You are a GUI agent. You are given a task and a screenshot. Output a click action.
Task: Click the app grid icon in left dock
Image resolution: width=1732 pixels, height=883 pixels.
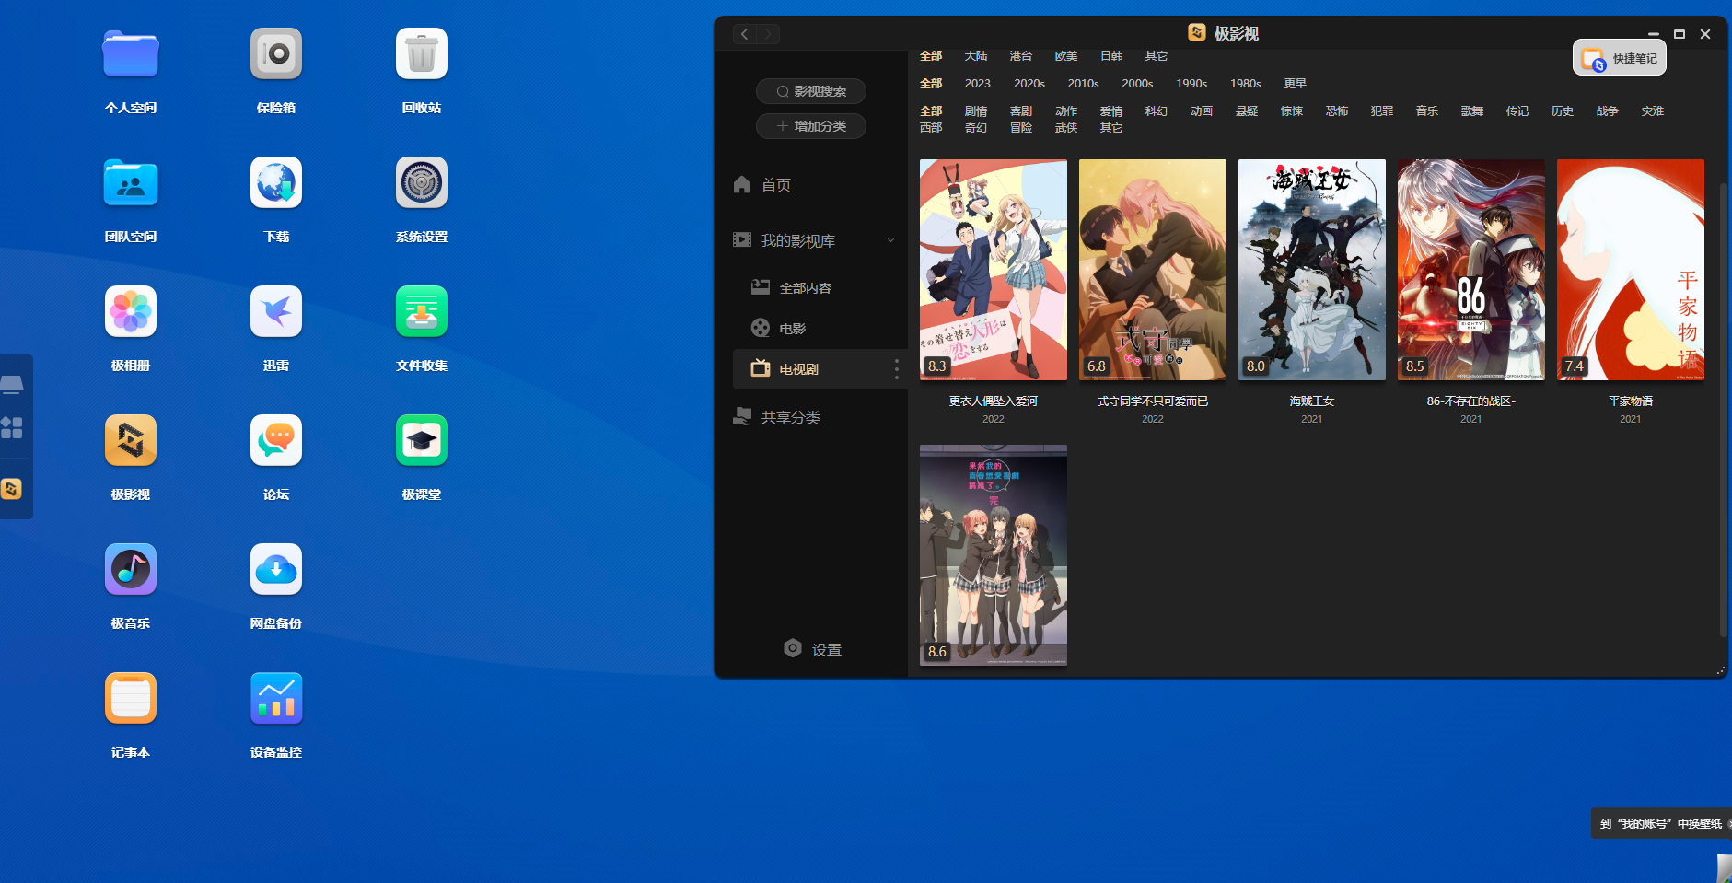11,427
